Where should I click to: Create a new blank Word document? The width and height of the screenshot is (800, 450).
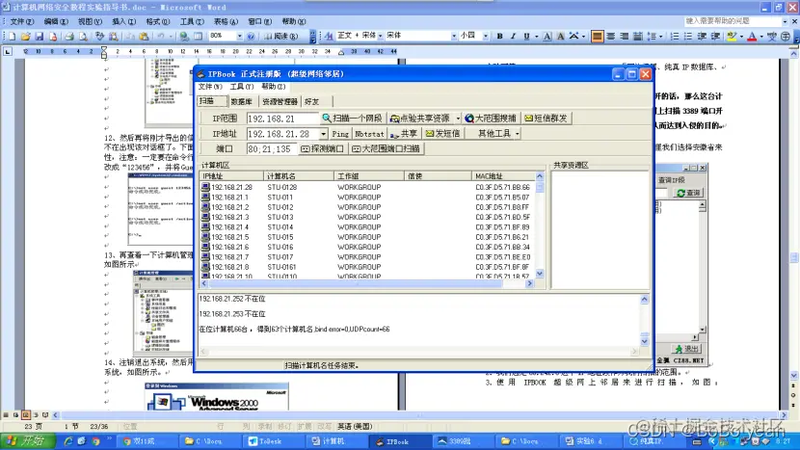tap(12, 37)
